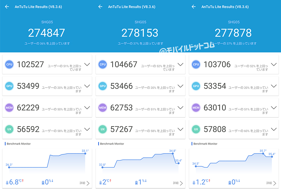This screenshot has height=189, width=281.
Task: Tap the CPU icon beside 103706
Action: 196,64
